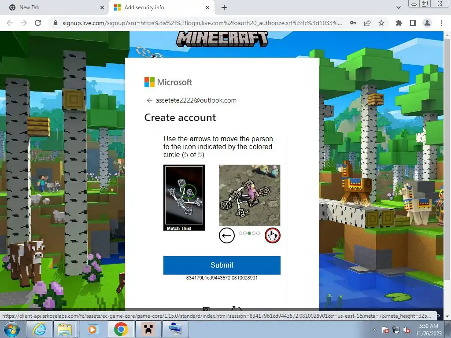Click email assetete2222@outlook.com text

click(196, 100)
